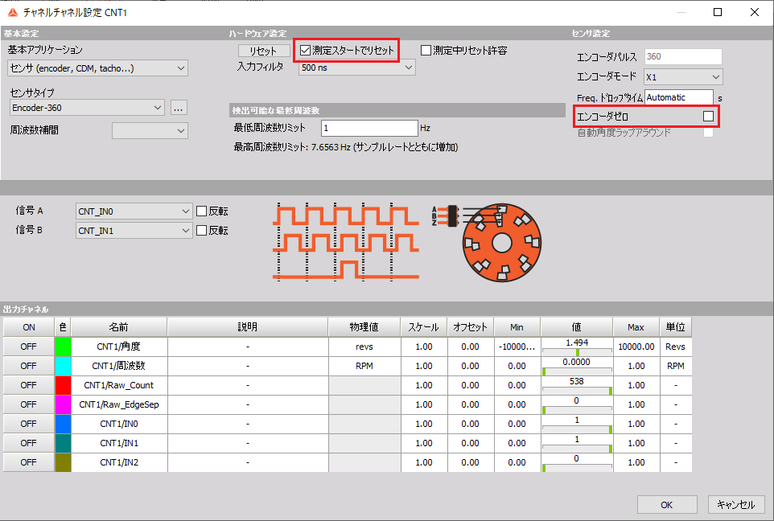The height and width of the screenshot is (521, 774).
Task: Toggle 反転 checkbox for 信号 B
Action: click(201, 231)
